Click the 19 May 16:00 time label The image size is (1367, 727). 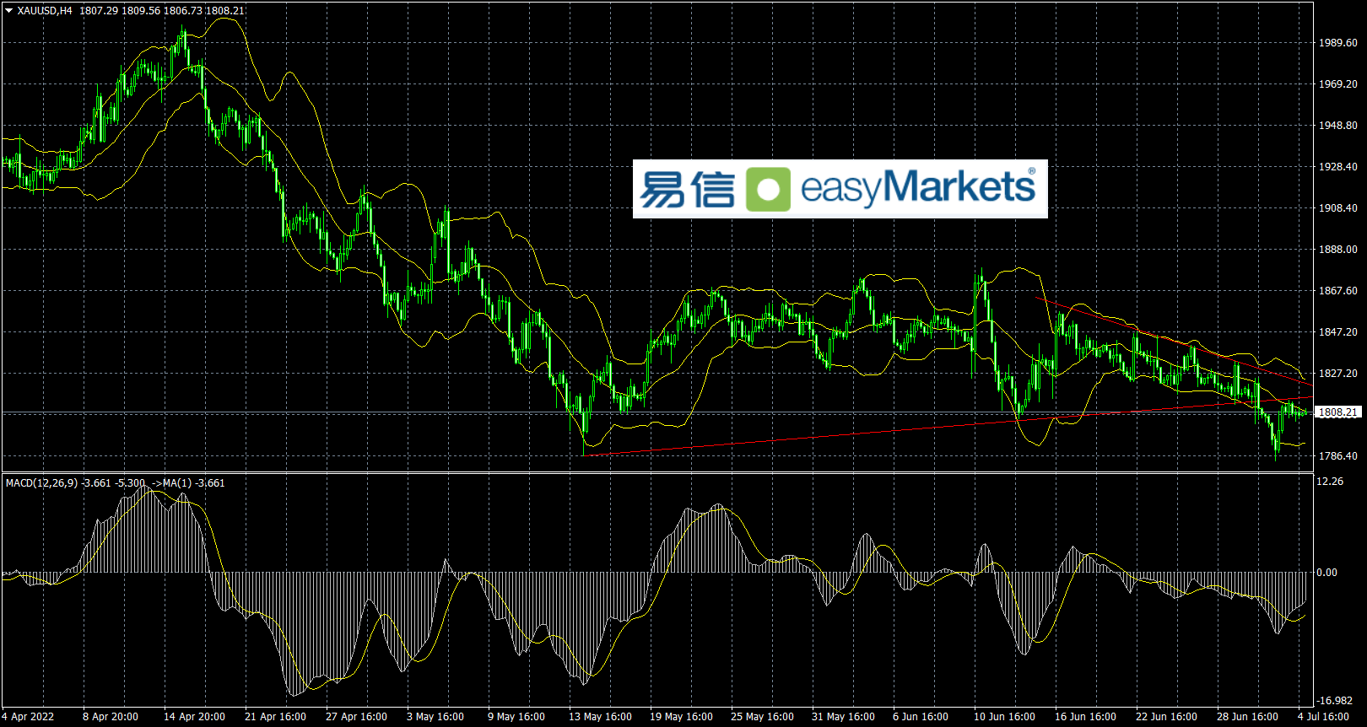(x=681, y=717)
